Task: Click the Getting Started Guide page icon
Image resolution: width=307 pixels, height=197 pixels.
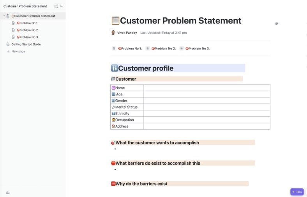Action: pos(8,44)
